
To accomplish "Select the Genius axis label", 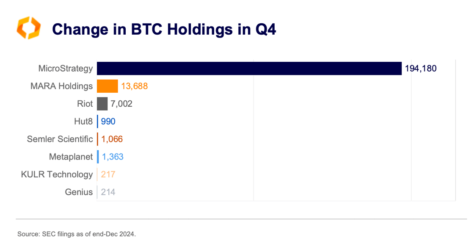I will (79, 192).
